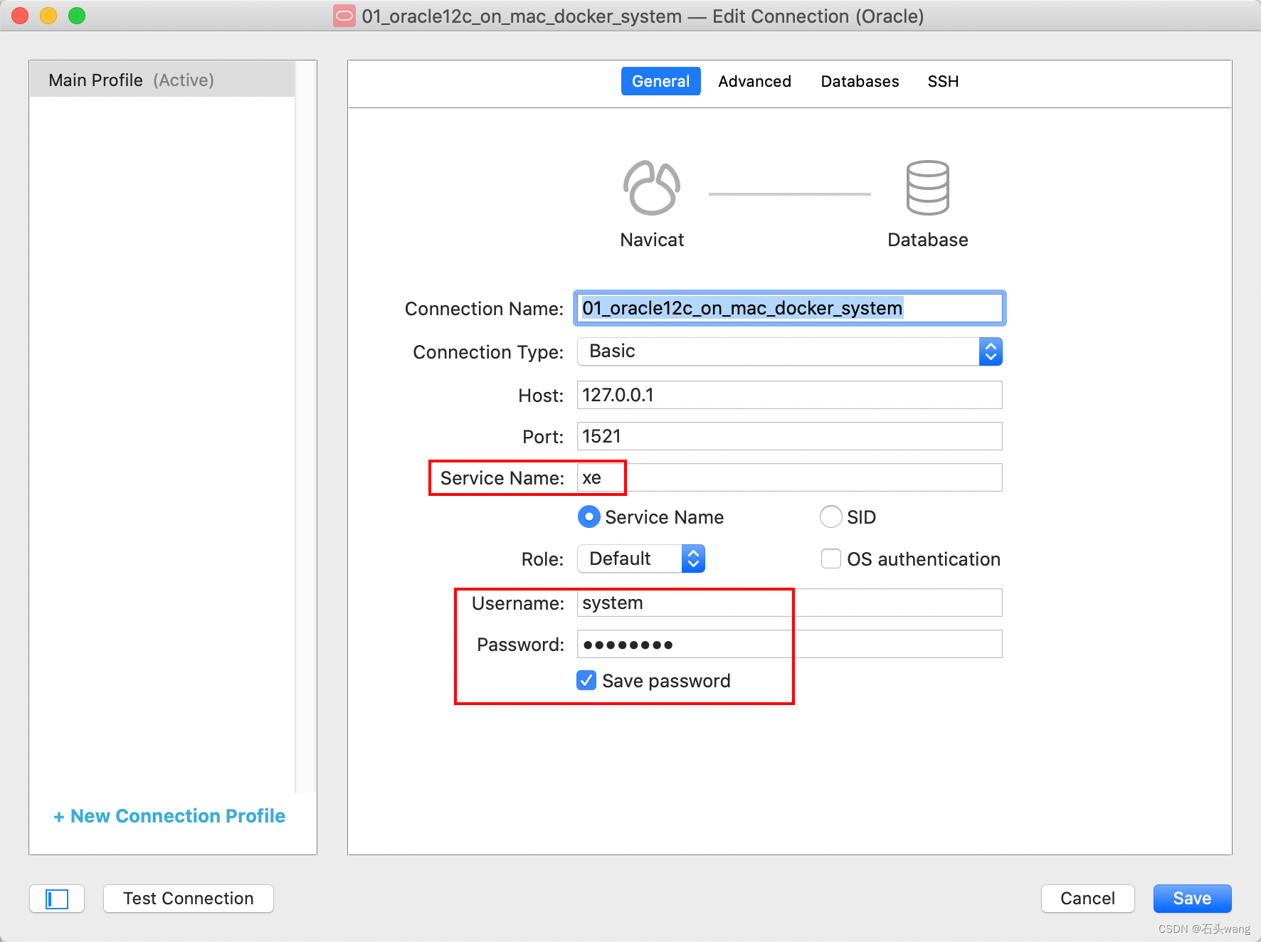Uncheck the Save password checkbox
1261x942 pixels.
point(586,681)
